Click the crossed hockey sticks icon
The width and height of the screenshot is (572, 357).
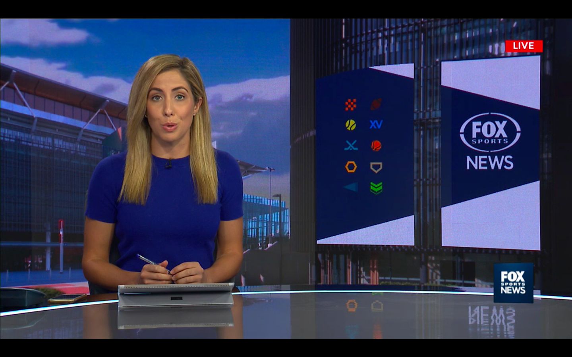tap(351, 146)
